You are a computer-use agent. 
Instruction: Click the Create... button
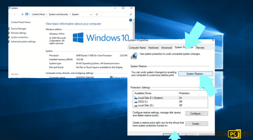coord(196,124)
